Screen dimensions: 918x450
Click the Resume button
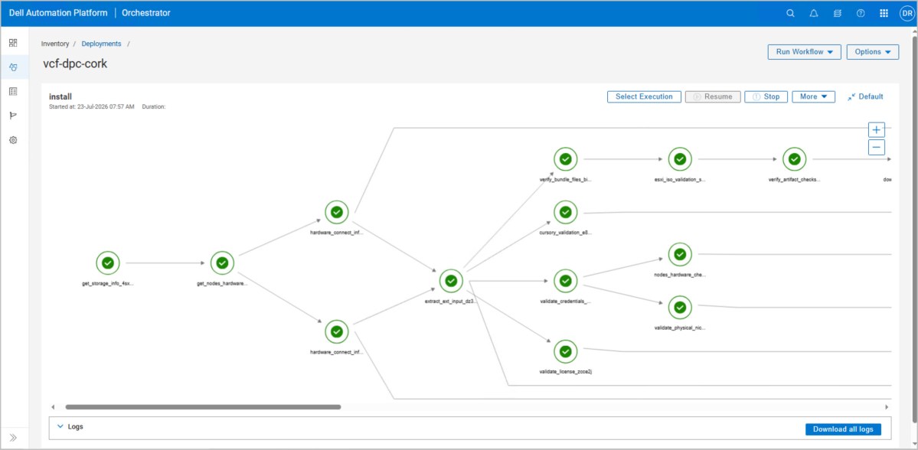point(713,96)
